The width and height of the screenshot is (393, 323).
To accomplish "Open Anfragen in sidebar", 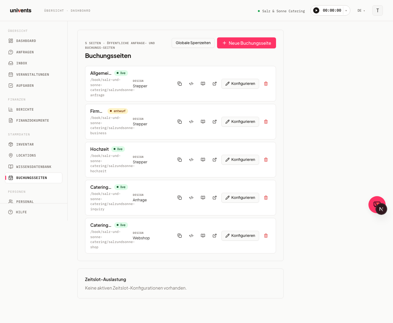I will tap(34, 52).
